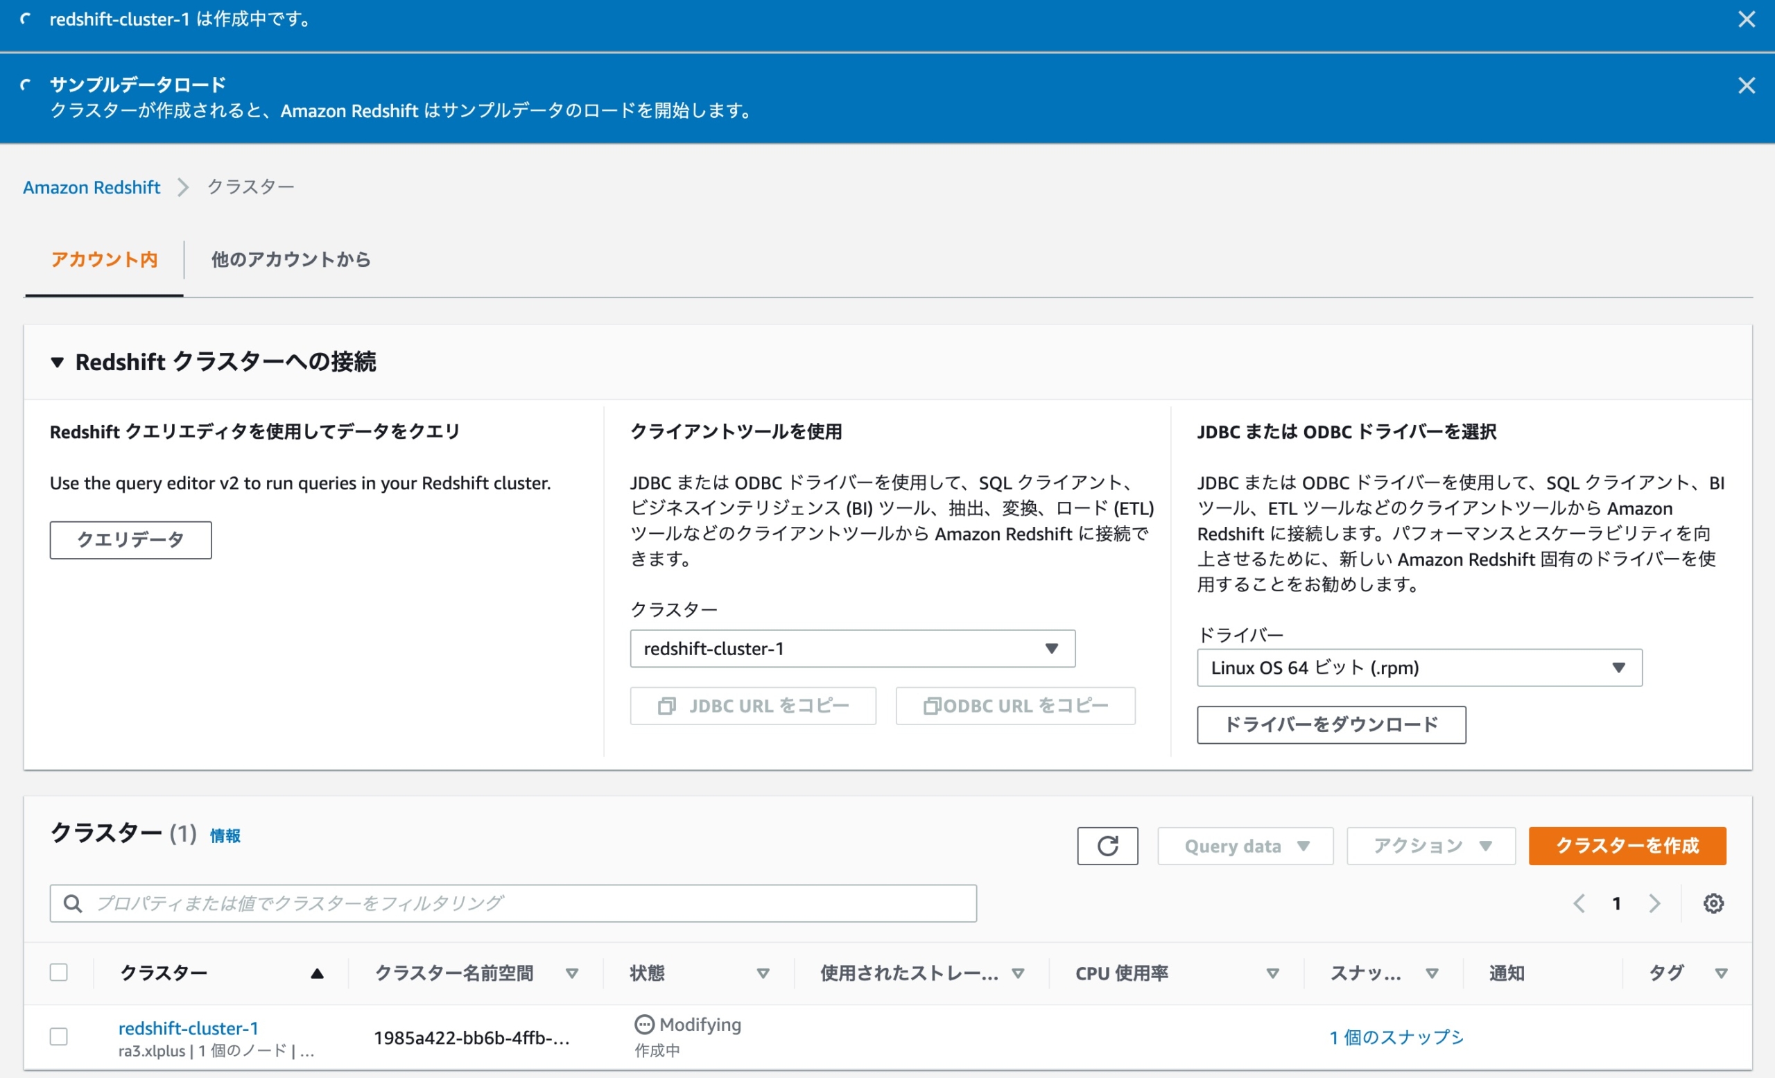The width and height of the screenshot is (1775, 1078).
Task: Switch to the 他のアカウントから tab
Action: (x=291, y=259)
